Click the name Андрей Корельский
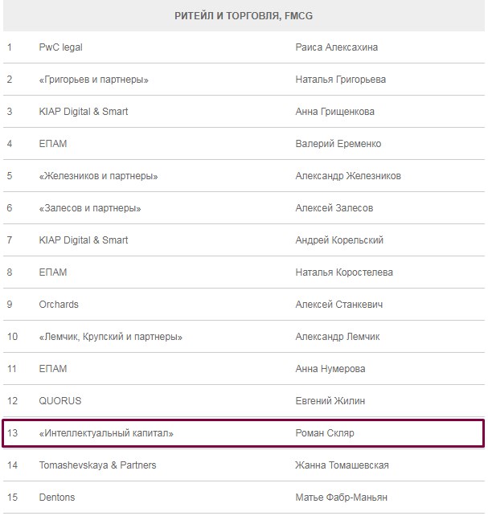Image resolution: width=488 pixels, height=516 pixels. [x=339, y=240]
